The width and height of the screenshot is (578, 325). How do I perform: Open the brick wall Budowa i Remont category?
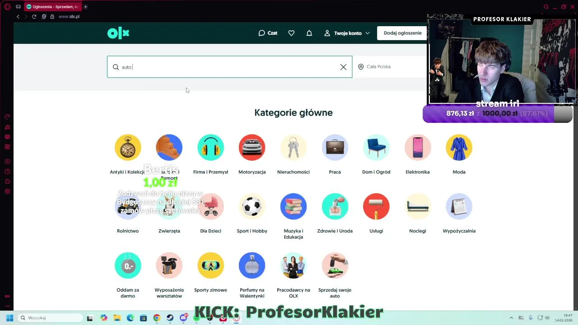(x=169, y=147)
